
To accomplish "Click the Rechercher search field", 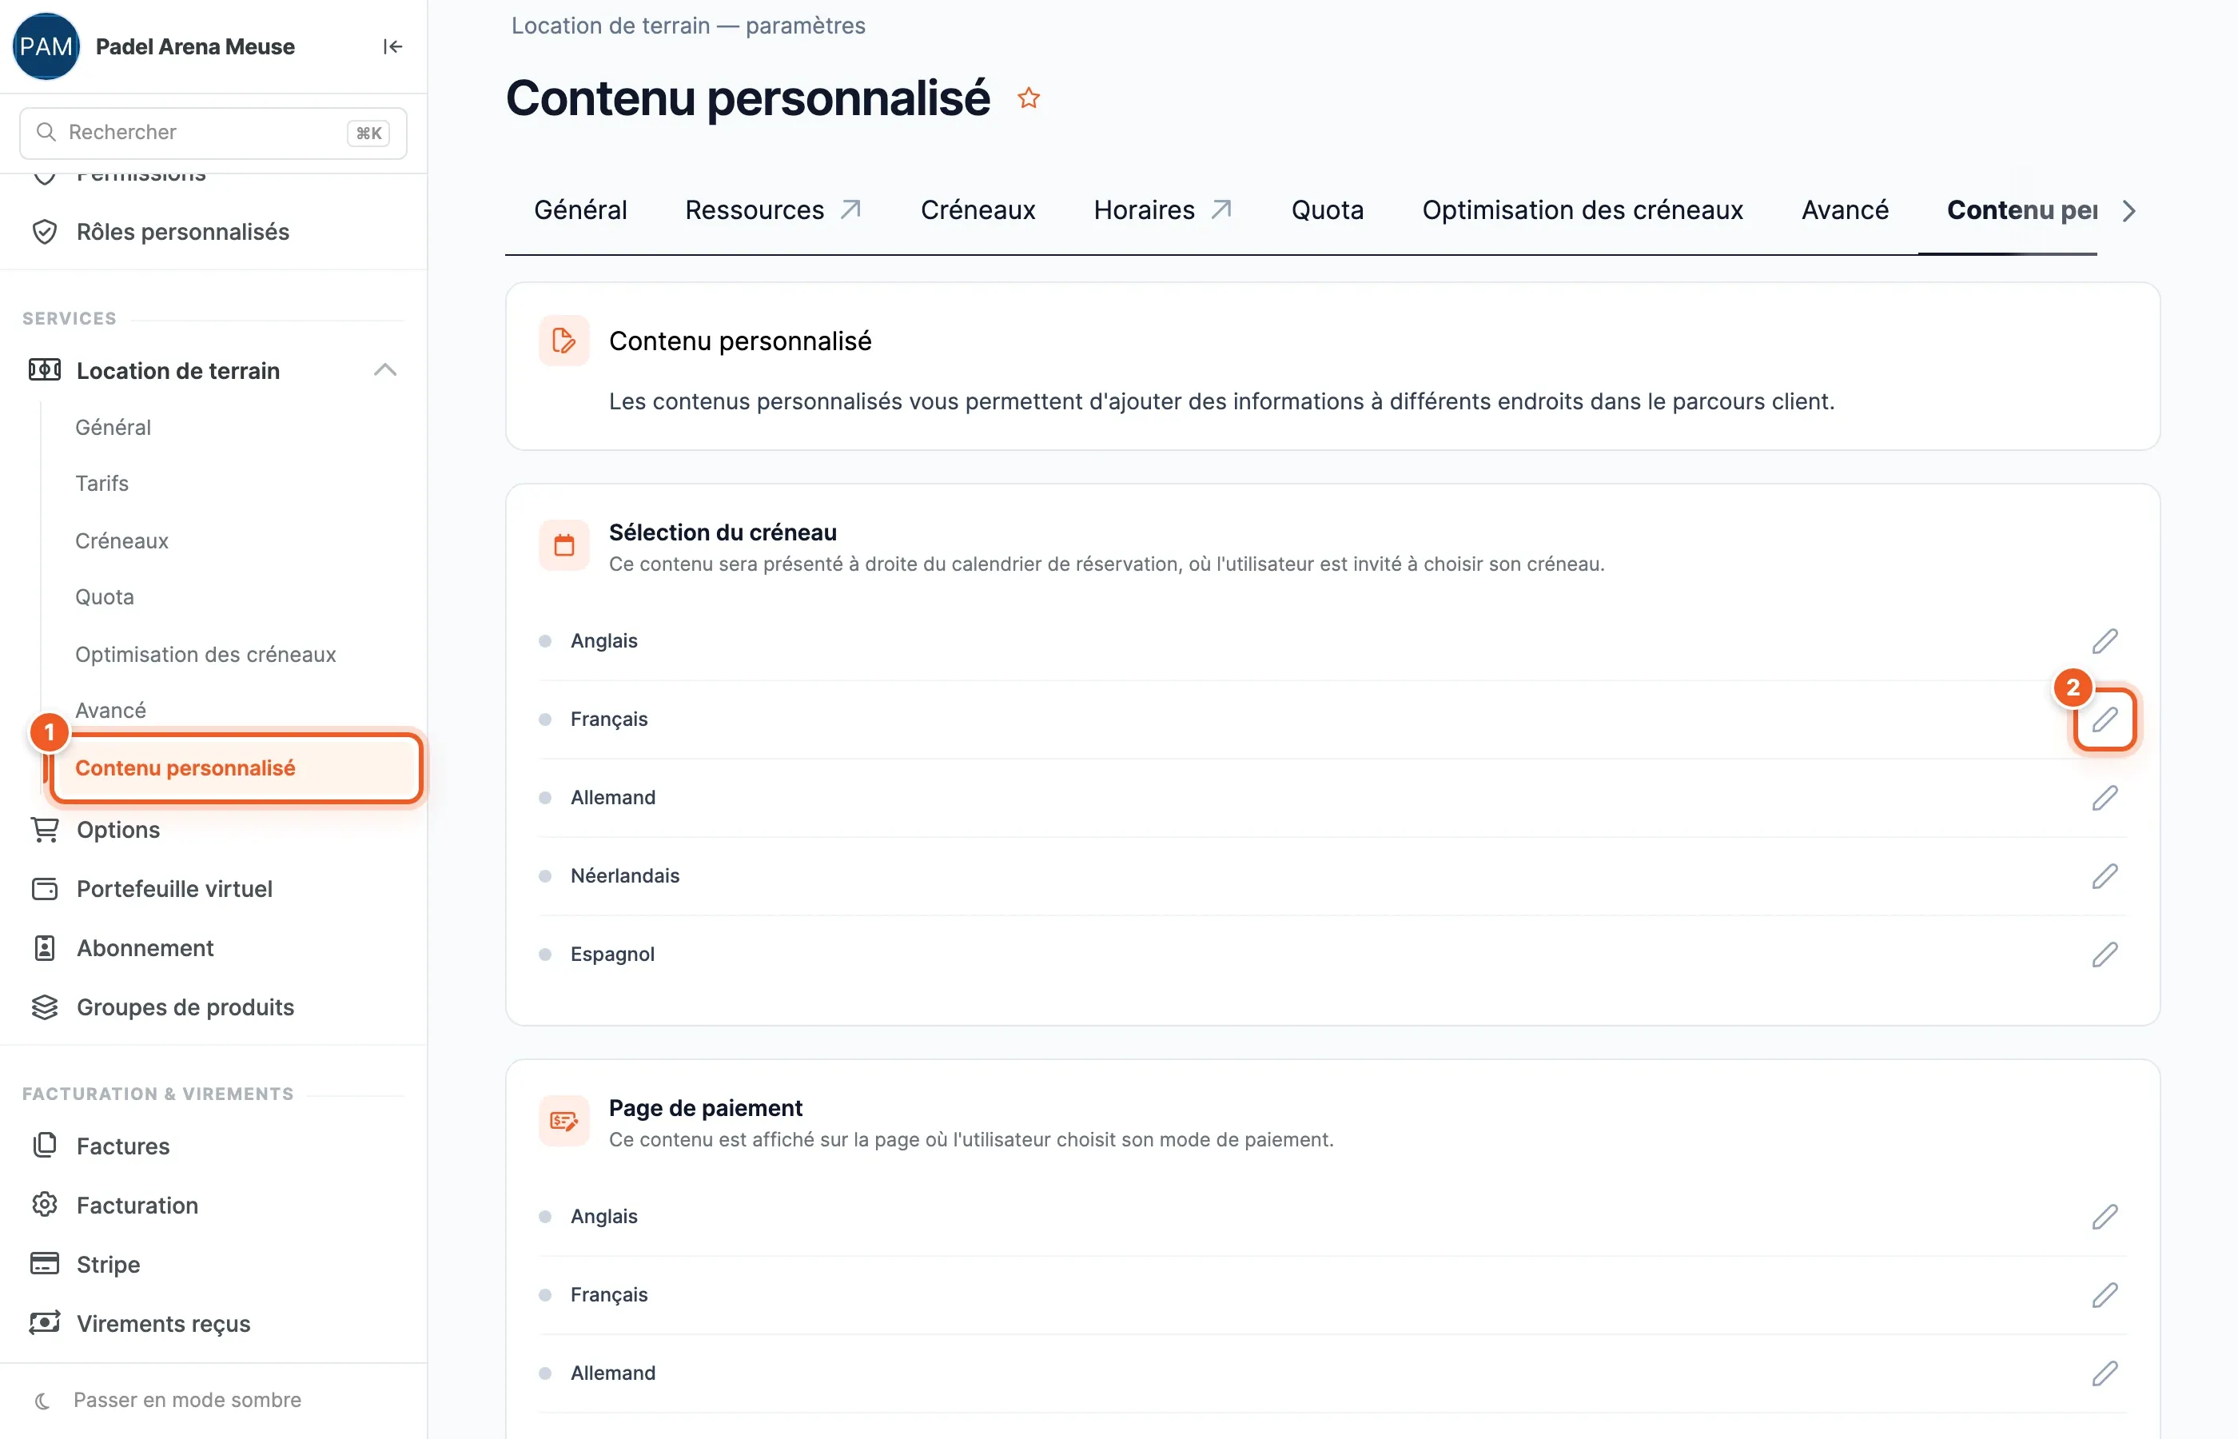I will pyautogui.click(x=213, y=133).
